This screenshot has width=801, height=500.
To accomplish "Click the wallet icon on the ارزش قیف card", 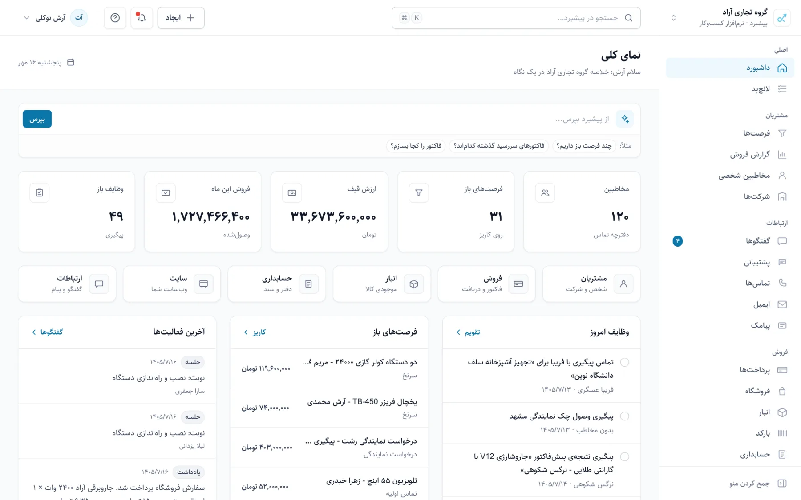I will (292, 193).
